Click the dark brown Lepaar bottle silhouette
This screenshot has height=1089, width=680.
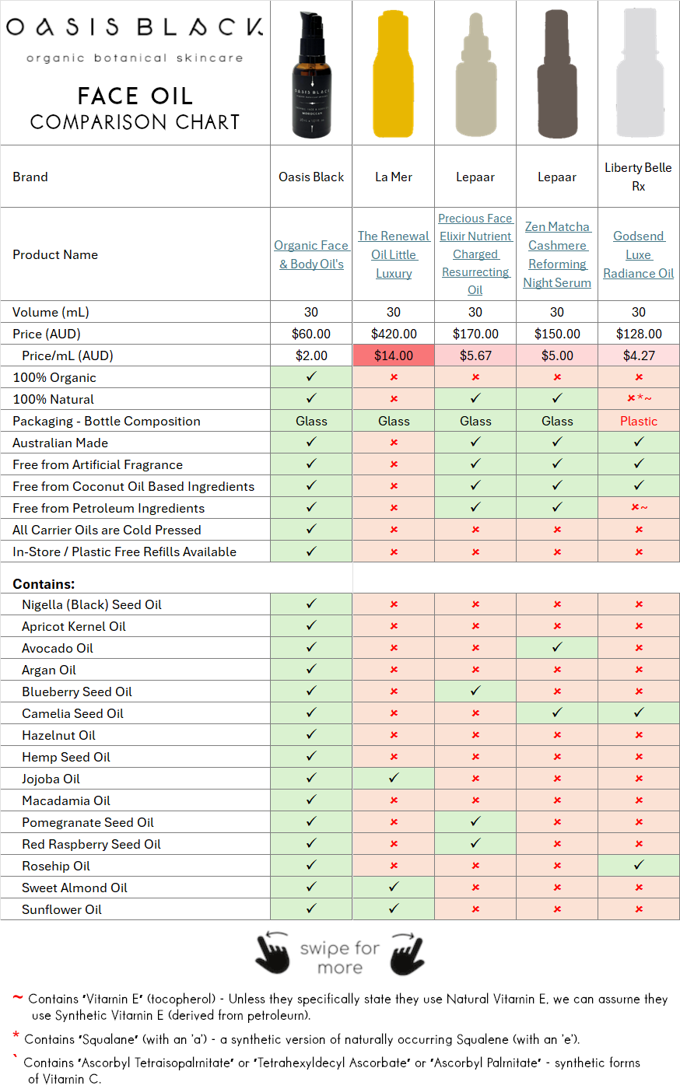coord(557,75)
